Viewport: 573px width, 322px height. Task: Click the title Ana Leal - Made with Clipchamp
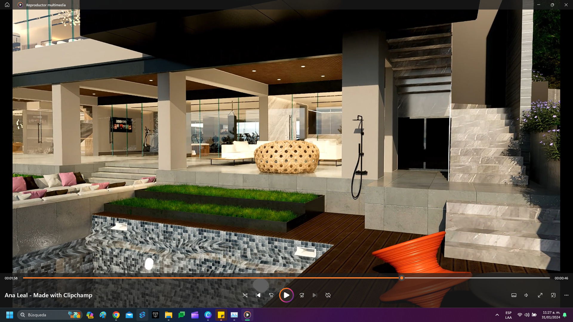[x=48, y=295]
